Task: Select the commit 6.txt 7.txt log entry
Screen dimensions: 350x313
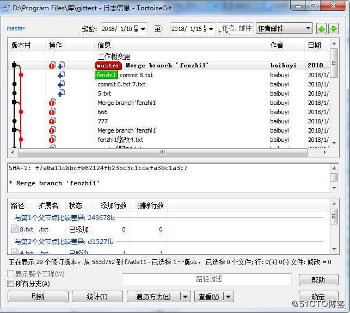Action: 169,84
